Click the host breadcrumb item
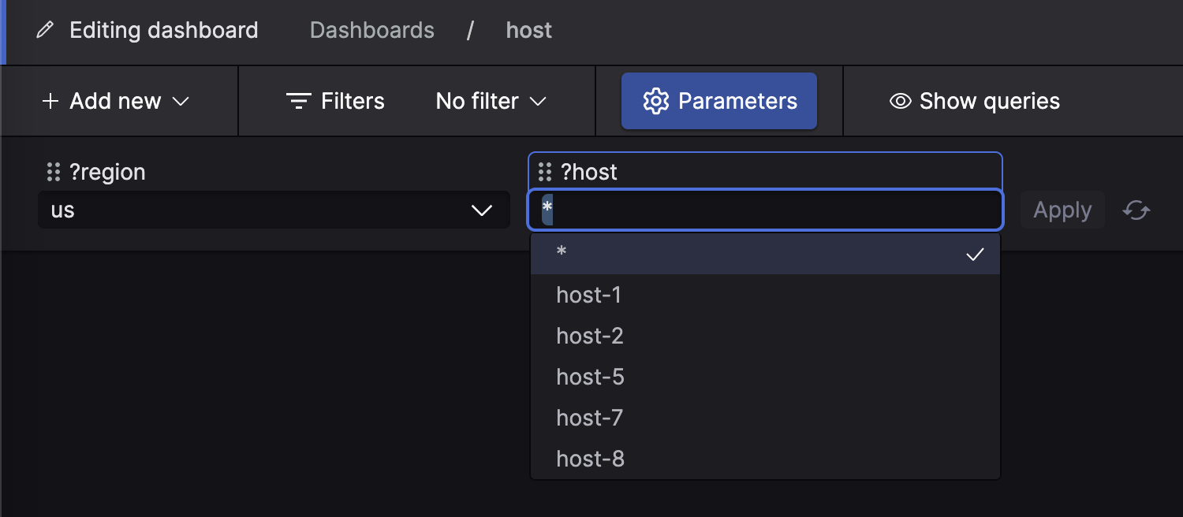The image size is (1183, 517). click(x=528, y=30)
